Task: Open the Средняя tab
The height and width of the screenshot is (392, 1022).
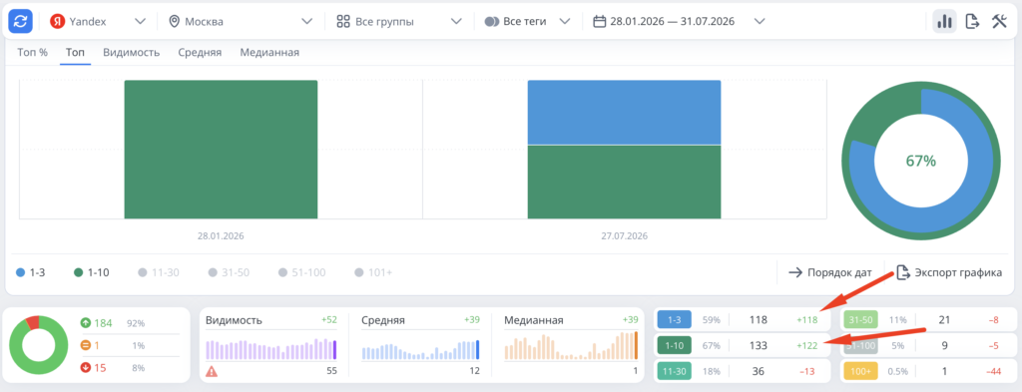Action: coord(200,52)
